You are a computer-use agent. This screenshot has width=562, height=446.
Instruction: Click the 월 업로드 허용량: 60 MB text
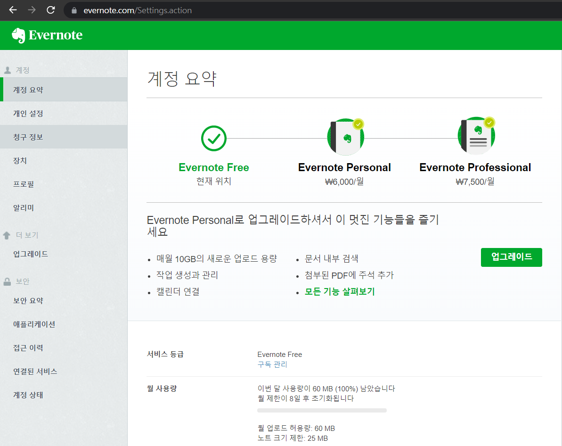[296, 429]
